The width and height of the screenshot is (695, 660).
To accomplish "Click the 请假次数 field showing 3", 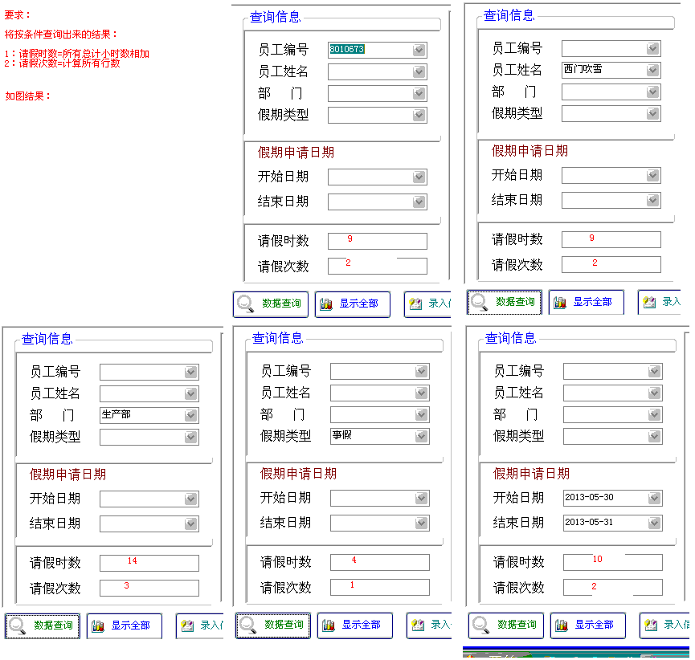I will coord(149,589).
